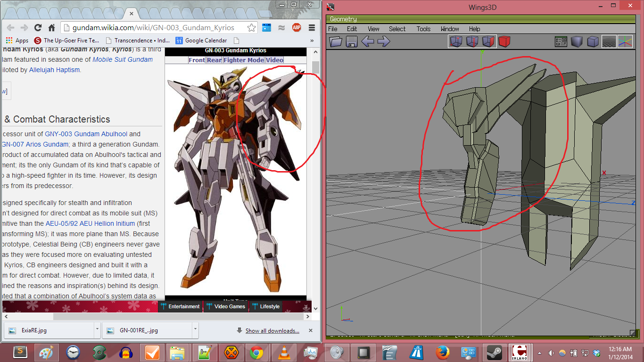
Task: Open the Tools menu in Wings3D
Action: 423,29
